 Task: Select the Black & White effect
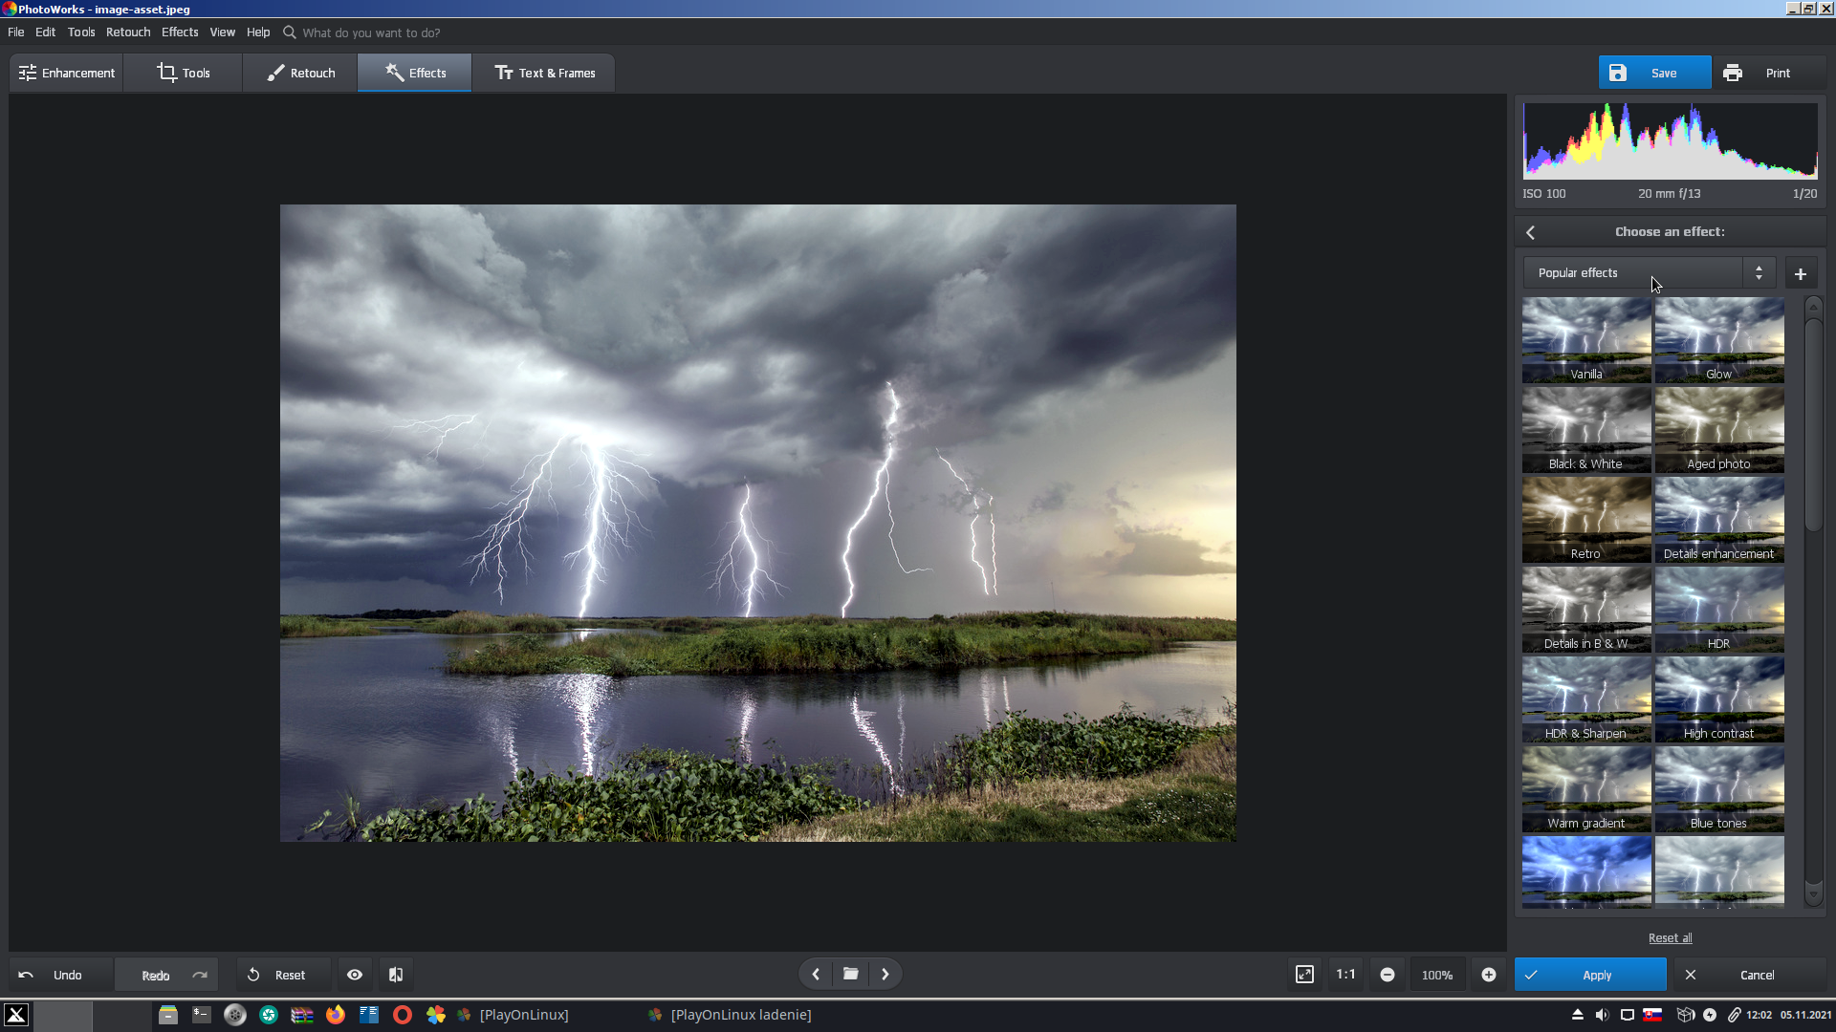pyautogui.click(x=1586, y=430)
